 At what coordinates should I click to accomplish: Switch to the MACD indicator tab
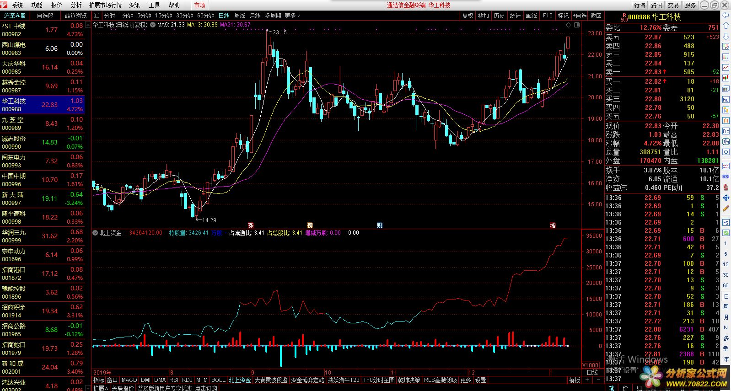click(x=129, y=380)
